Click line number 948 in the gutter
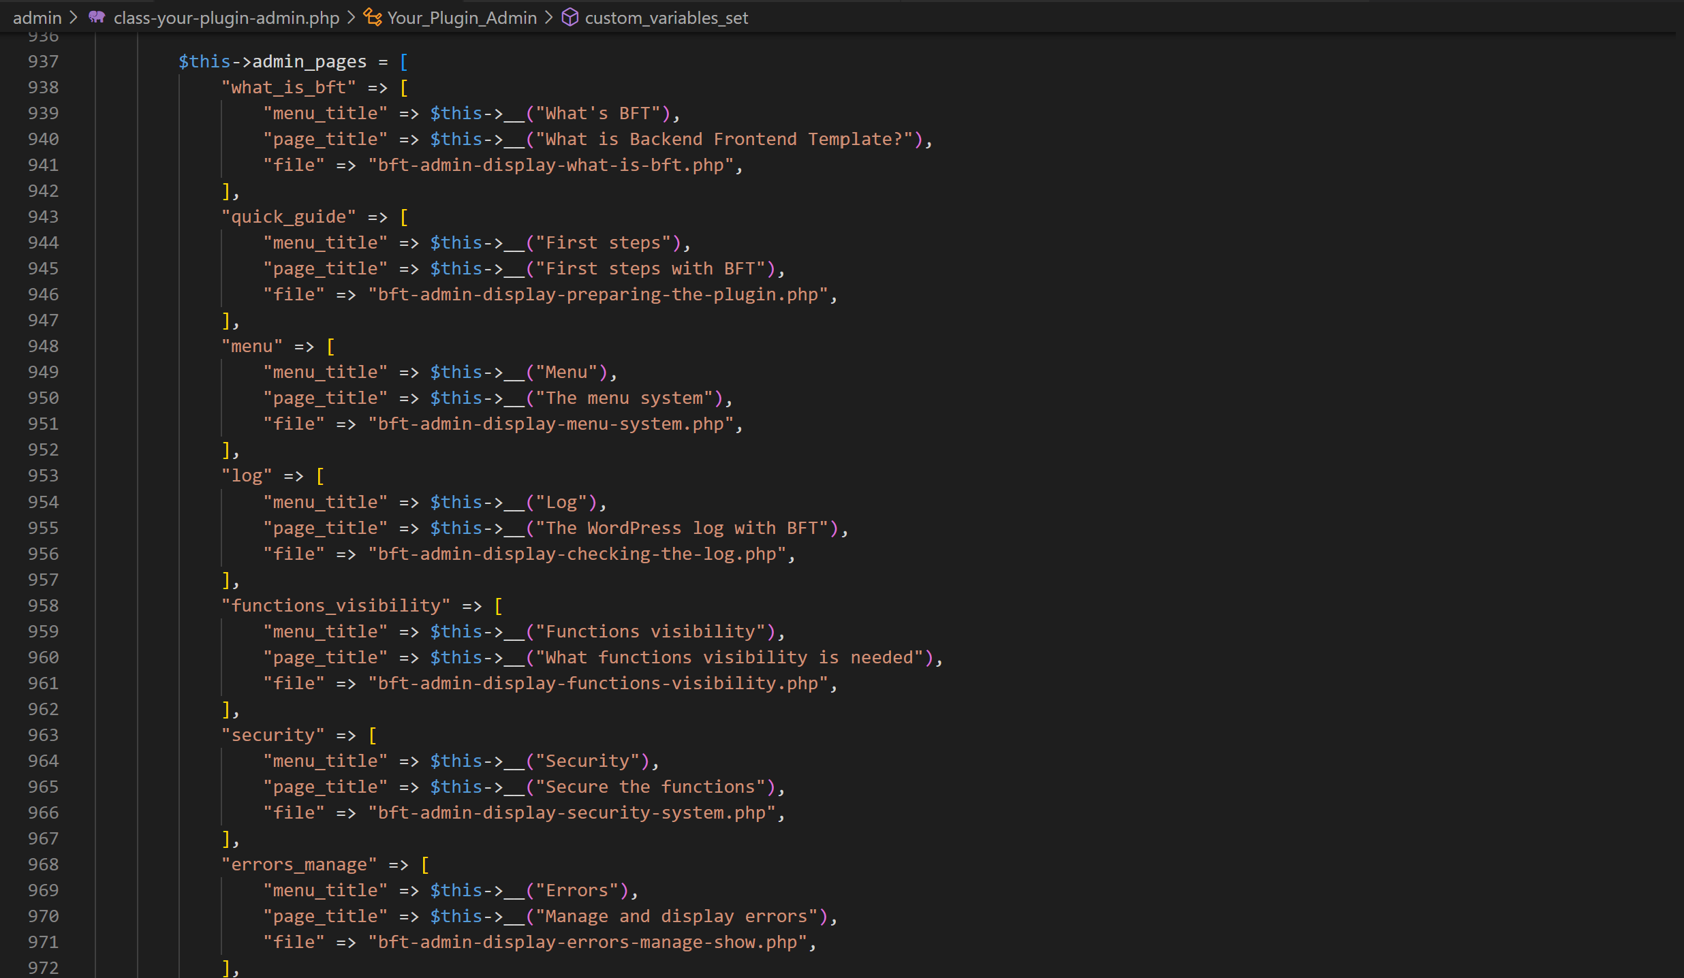The image size is (1684, 978). [43, 346]
